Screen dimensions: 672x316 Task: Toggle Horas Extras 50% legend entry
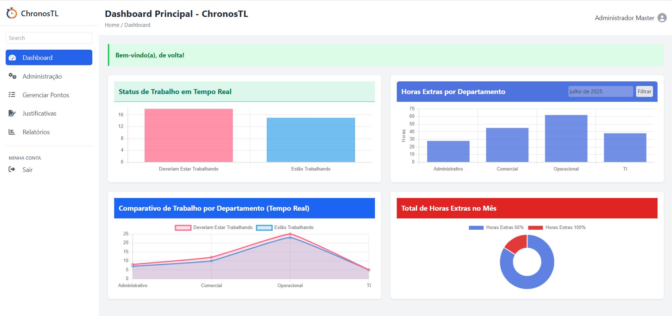496,228
